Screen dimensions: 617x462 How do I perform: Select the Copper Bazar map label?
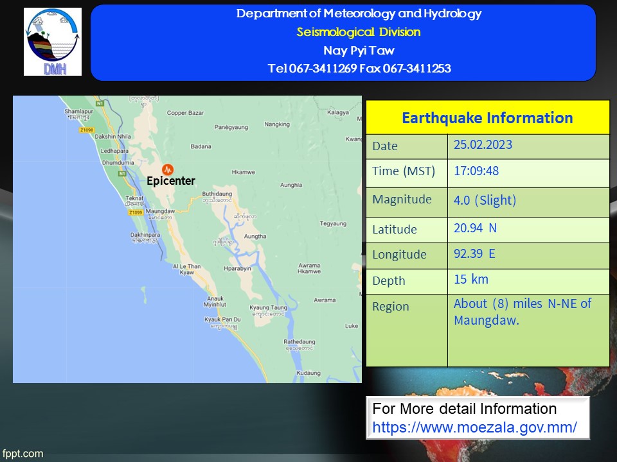[x=185, y=113]
